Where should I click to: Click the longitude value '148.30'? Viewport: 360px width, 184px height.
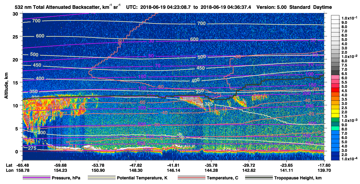point(136,170)
